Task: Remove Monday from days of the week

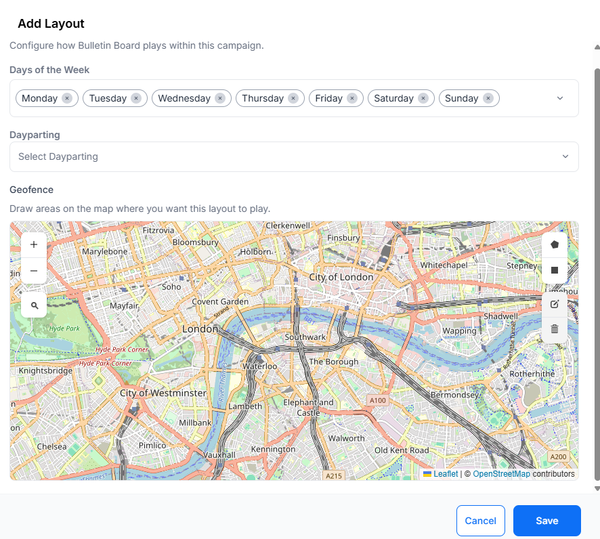Action: [67, 98]
